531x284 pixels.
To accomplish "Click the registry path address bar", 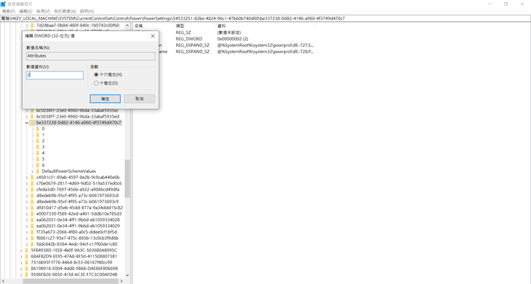I will pos(265,18).
